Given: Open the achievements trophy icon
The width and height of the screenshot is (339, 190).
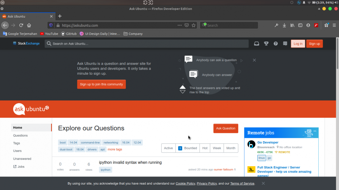Looking at the screenshot, I should click(266, 44).
